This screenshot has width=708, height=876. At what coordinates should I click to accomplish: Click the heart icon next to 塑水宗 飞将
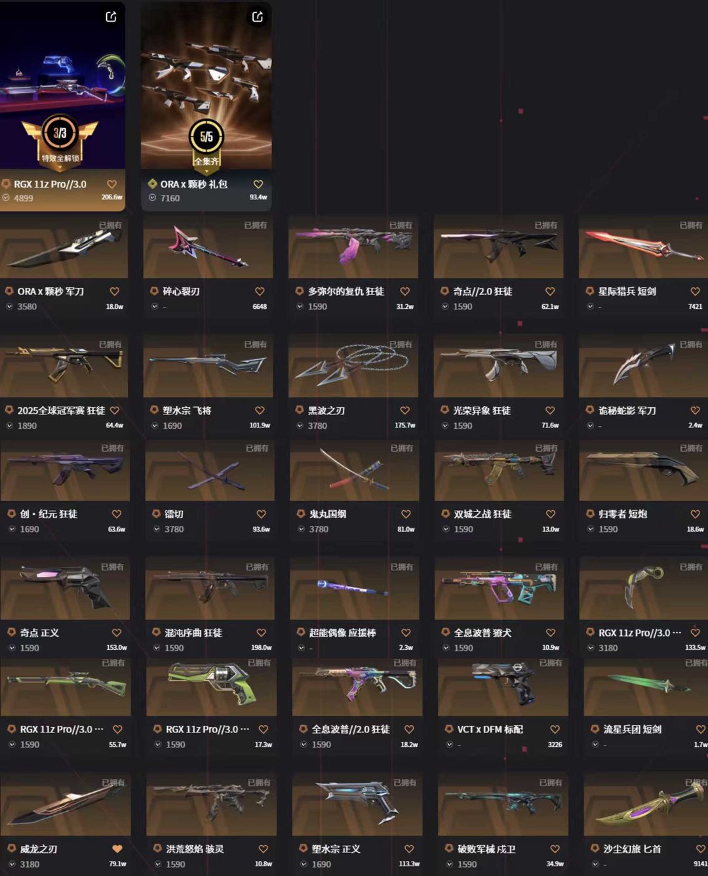pyautogui.click(x=260, y=410)
